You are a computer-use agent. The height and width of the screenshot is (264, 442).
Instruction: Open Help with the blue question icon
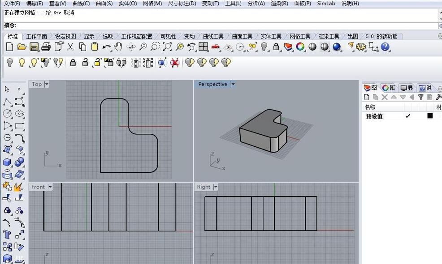tap(385, 47)
